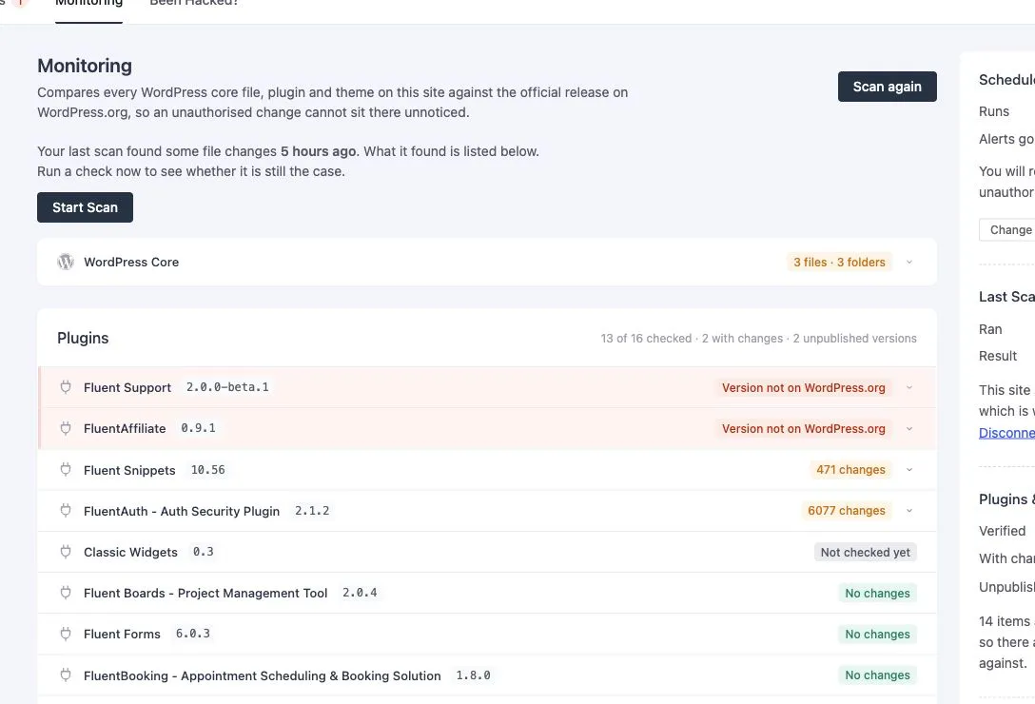The width and height of the screenshot is (1035, 704).
Task: Click the 'Fluent Support' plugin name
Action: [x=127, y=387]
